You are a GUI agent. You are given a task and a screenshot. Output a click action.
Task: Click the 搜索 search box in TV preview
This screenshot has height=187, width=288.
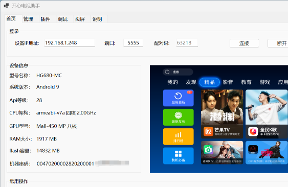[178, 72]
